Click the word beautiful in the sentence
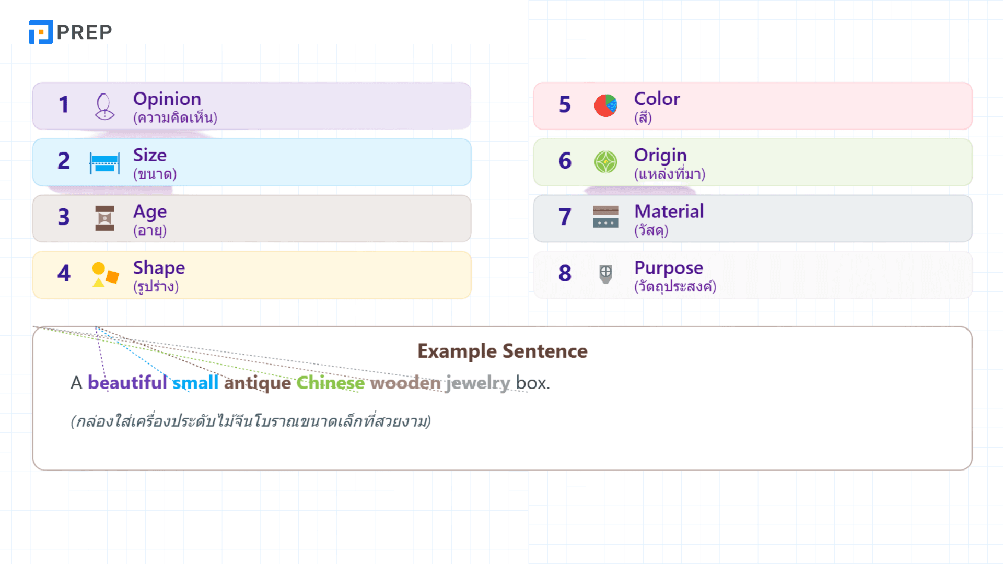 pos(127,383)
